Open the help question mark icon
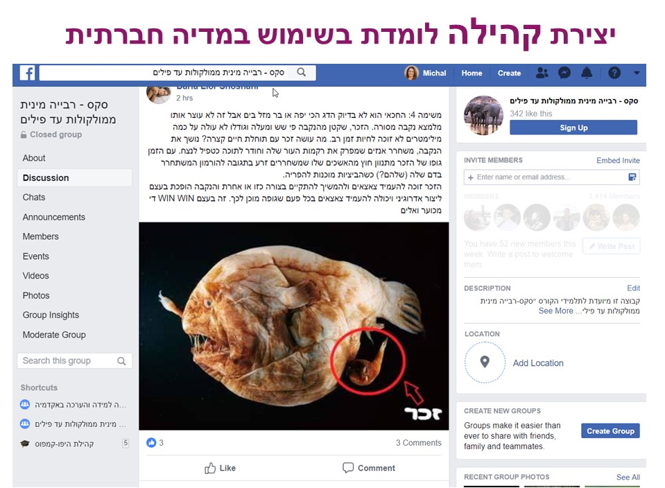This screenshot has width=665, height=488. [x=614, y=73]
